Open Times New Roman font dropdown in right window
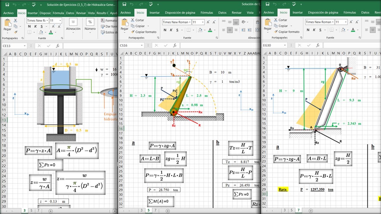 click(x=333, y=22)
